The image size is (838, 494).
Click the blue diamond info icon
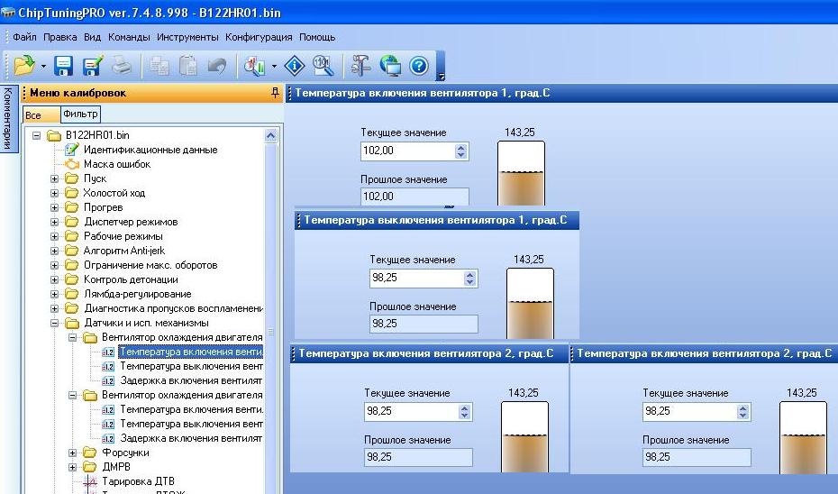point(295,66)
